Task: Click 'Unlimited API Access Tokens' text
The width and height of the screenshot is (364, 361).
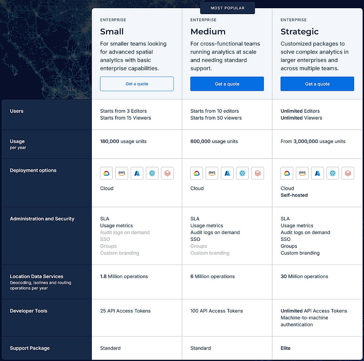Action: [314, 311]
